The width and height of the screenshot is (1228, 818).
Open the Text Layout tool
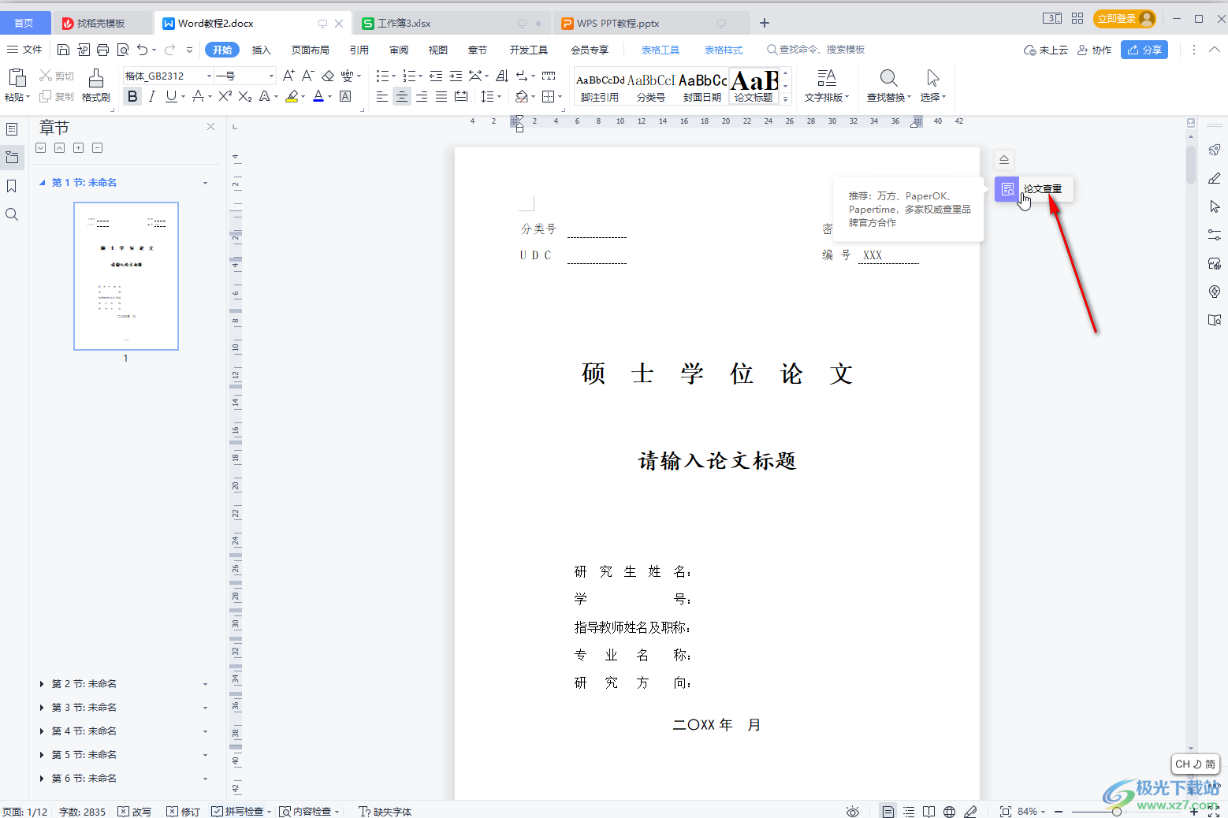coord(826,85)
